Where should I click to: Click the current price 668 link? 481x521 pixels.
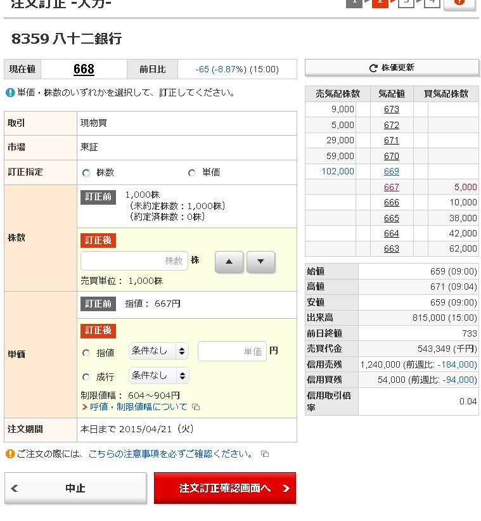coord(84,69)
